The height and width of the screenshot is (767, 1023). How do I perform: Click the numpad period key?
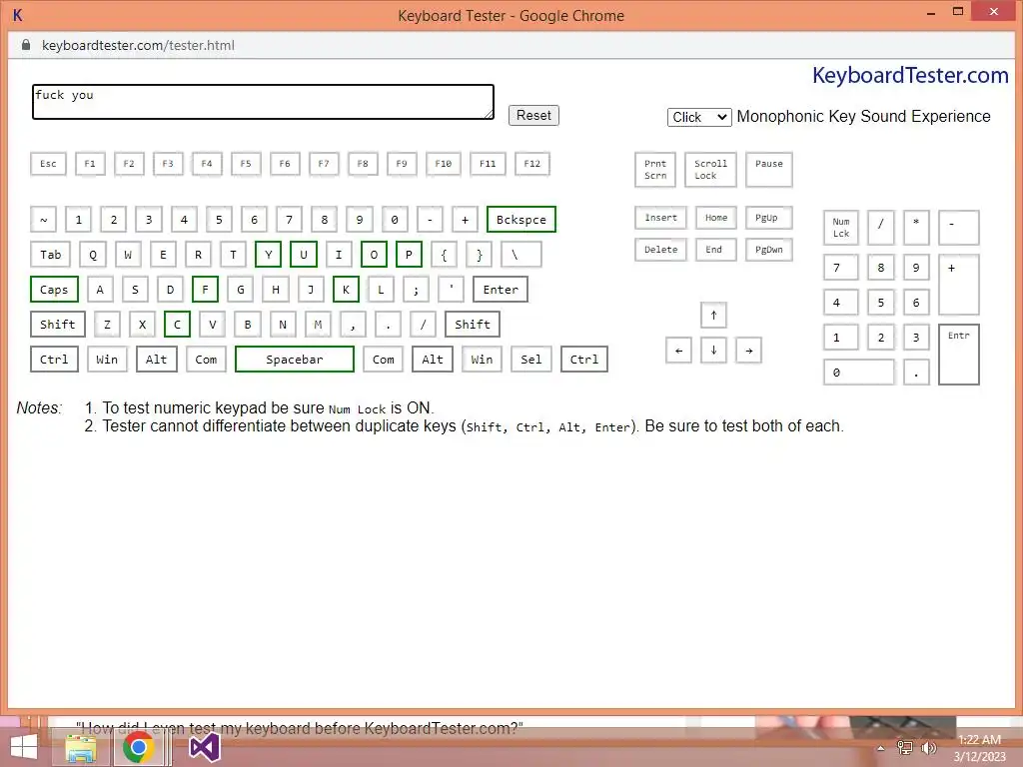916,373
